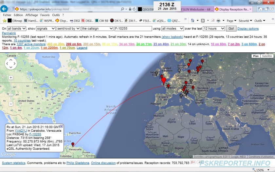275x172 pixels.
Task: Close the reception info popup
Action: pos(61,126)
